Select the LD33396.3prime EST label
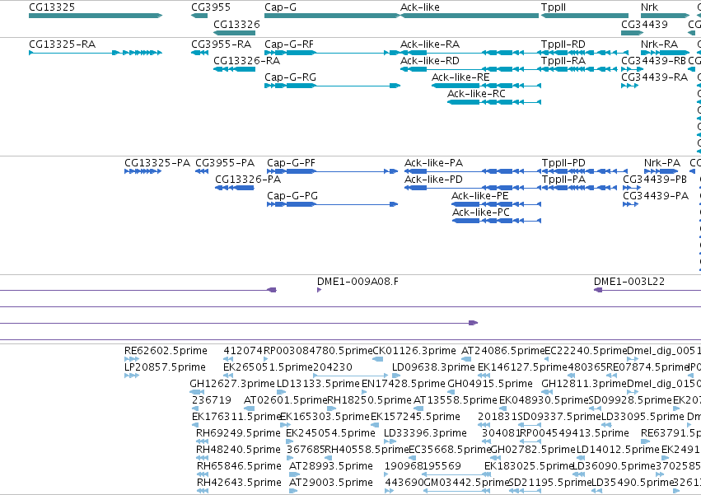Viewport: 701px width, 495px height. pos(425,433)
